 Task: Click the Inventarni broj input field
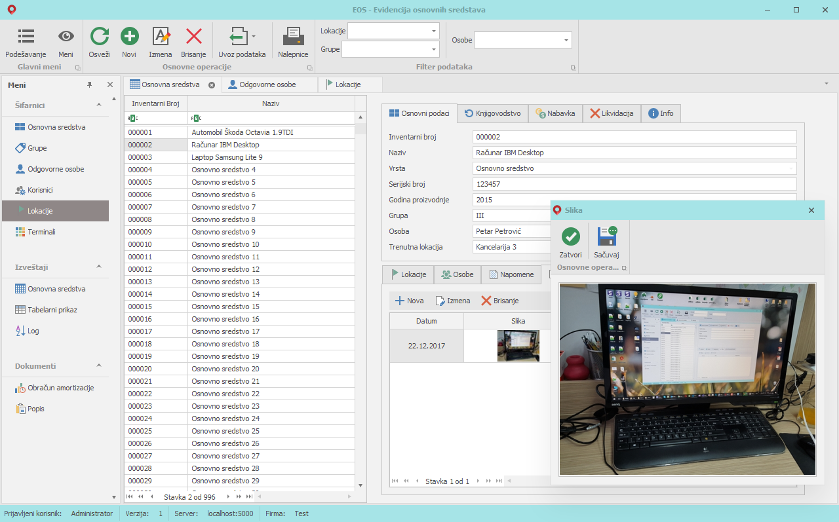634,137
